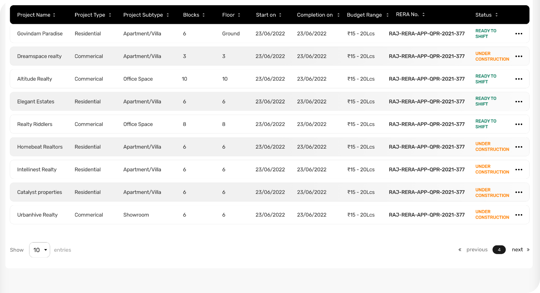Click the Showroom subtype cell

click(x=136, y=215)
